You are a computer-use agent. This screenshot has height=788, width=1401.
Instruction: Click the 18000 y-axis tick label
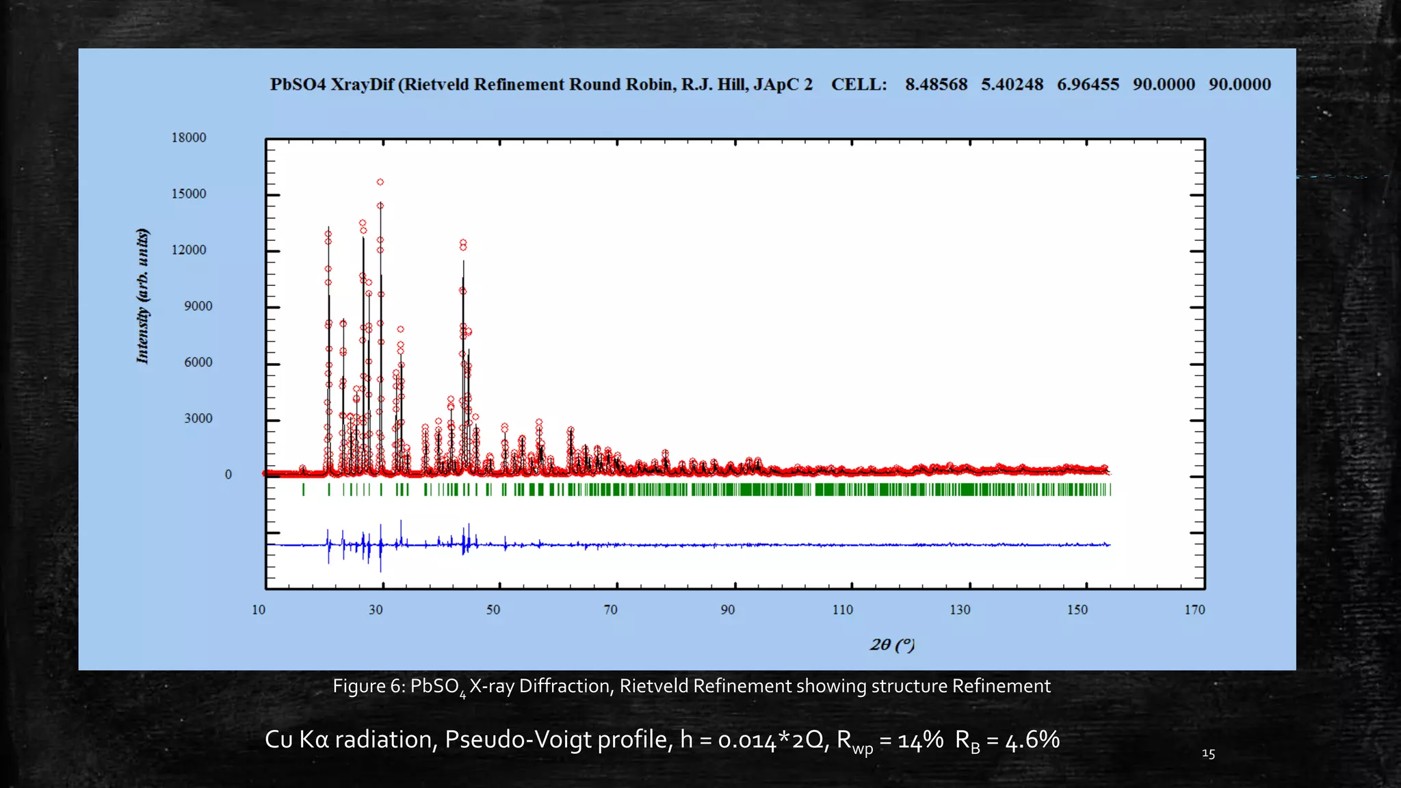tap(188, 137)
